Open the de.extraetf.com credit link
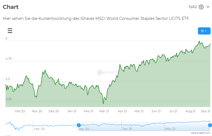 [201, 133]
